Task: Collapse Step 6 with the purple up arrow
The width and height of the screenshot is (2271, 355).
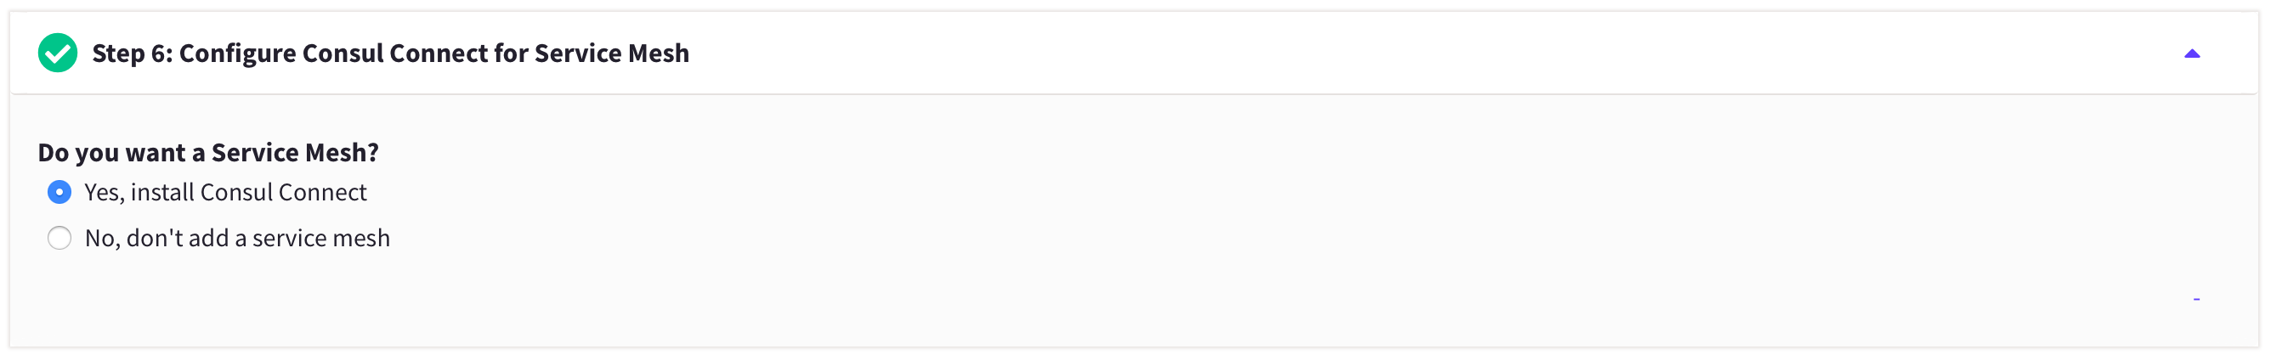Action: [2192, 54]
